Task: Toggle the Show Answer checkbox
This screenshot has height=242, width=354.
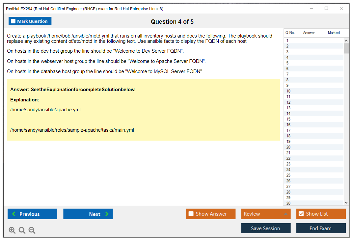Action: click(x=191, y=214)
